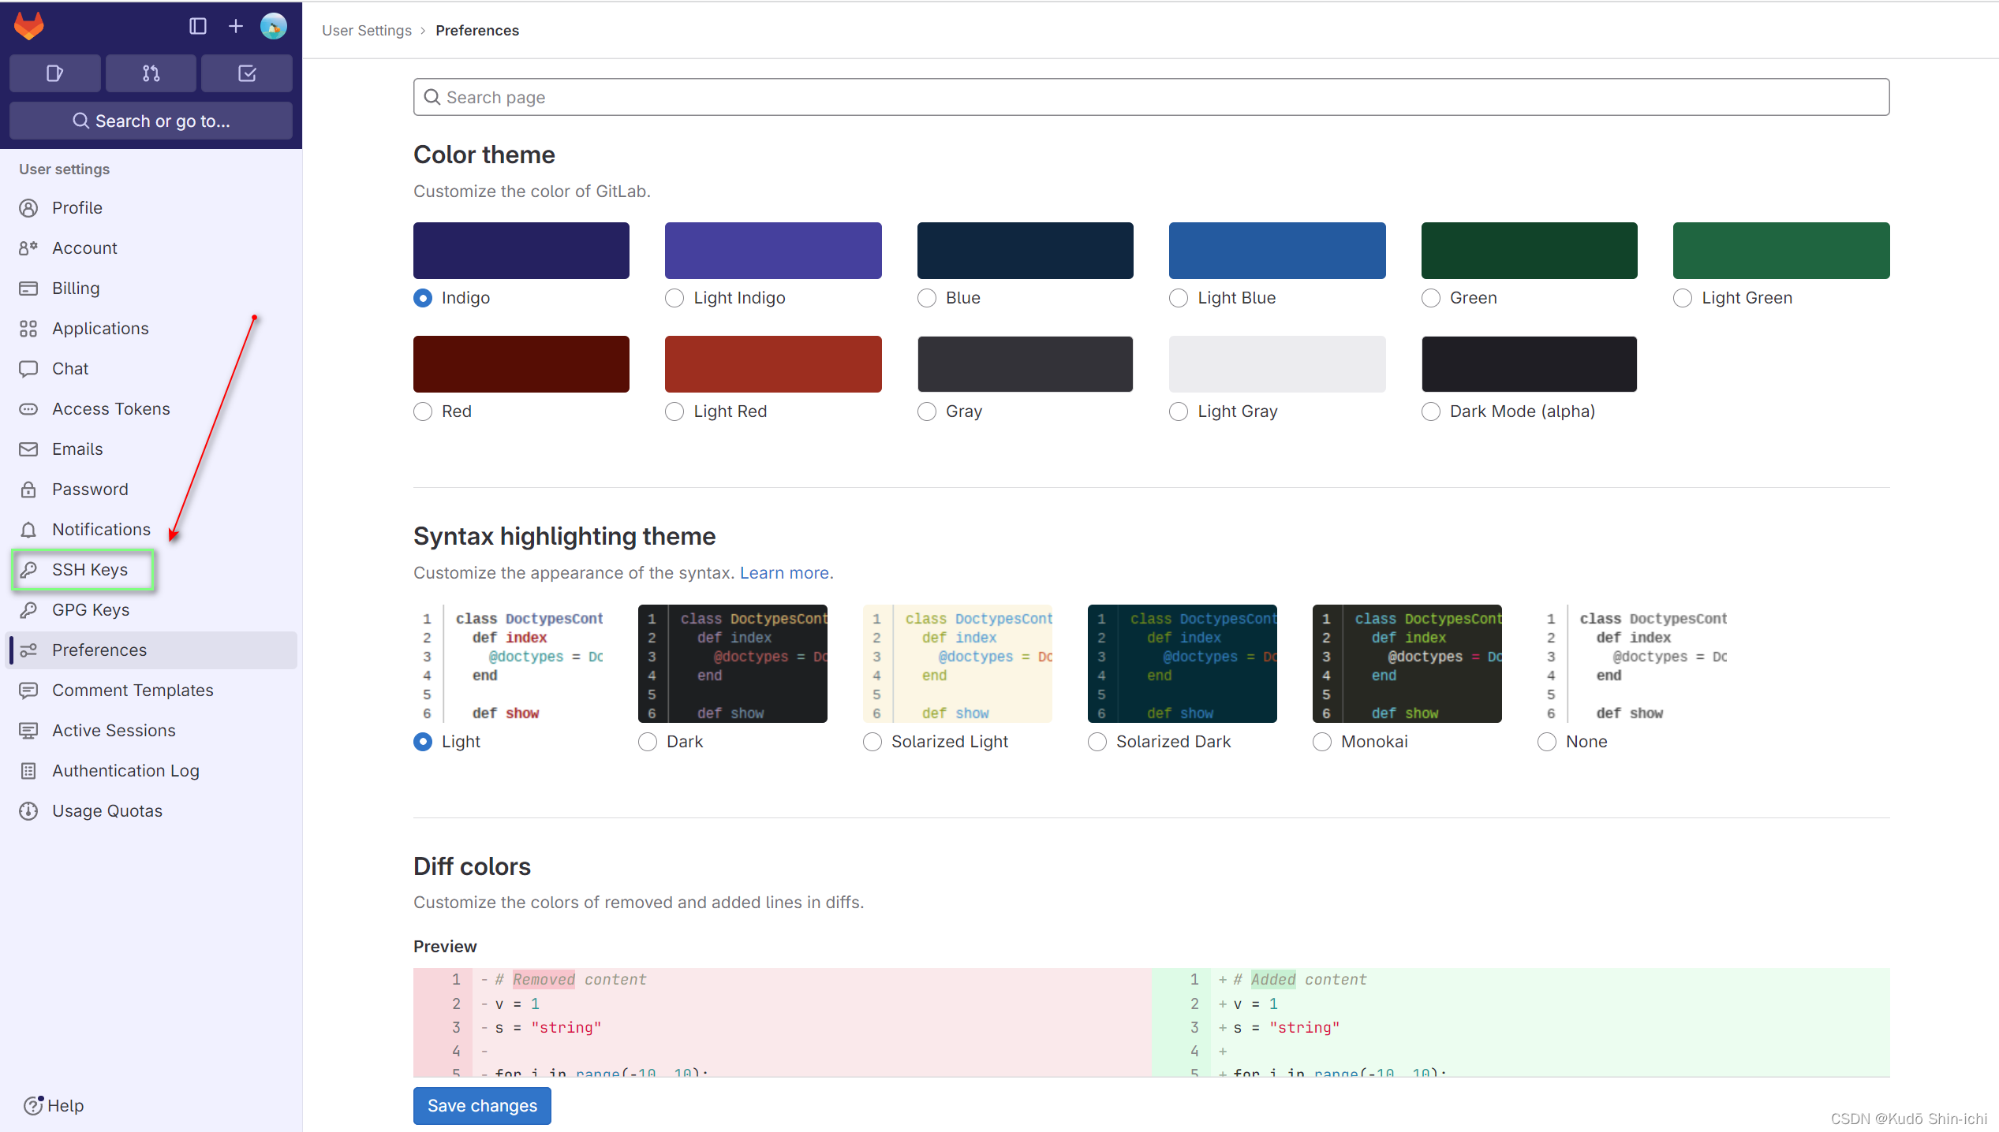
Task: Open SSH Keys settings
Action: pos(89,569)
